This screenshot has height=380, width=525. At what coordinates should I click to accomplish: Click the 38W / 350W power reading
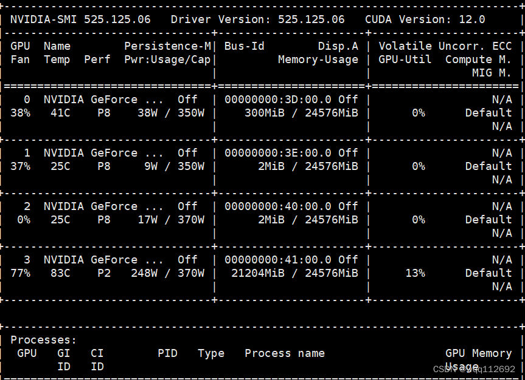tap(171, 113)
